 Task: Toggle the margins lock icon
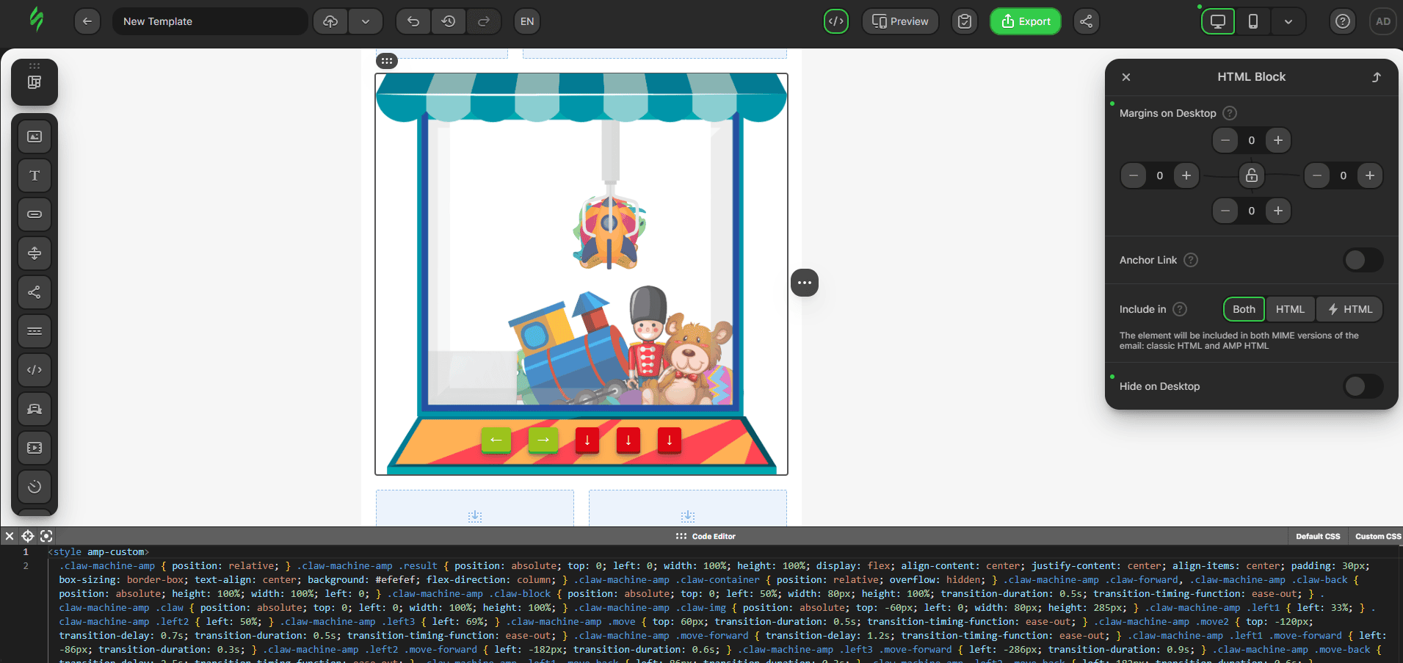click(1252, 175)
